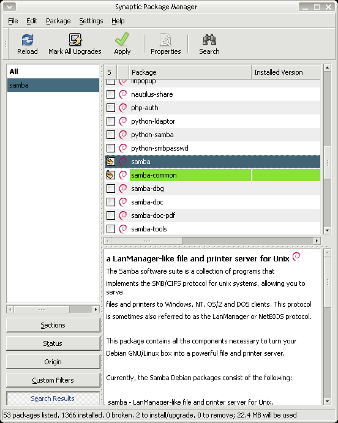Toggle python-smbpasswd status checkbox

[x=111, y=148]
